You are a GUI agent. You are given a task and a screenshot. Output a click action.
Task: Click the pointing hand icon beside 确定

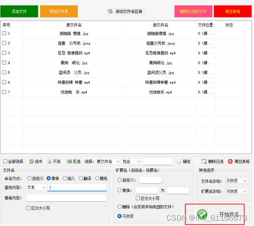(x=178, y=161)
